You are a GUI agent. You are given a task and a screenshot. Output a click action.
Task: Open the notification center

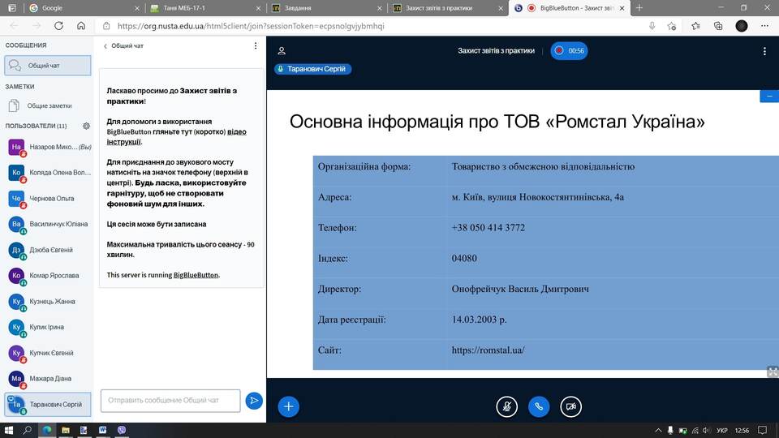click(x=763, y=430)
